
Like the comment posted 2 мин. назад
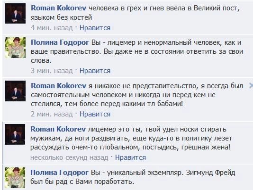[95, 114]
